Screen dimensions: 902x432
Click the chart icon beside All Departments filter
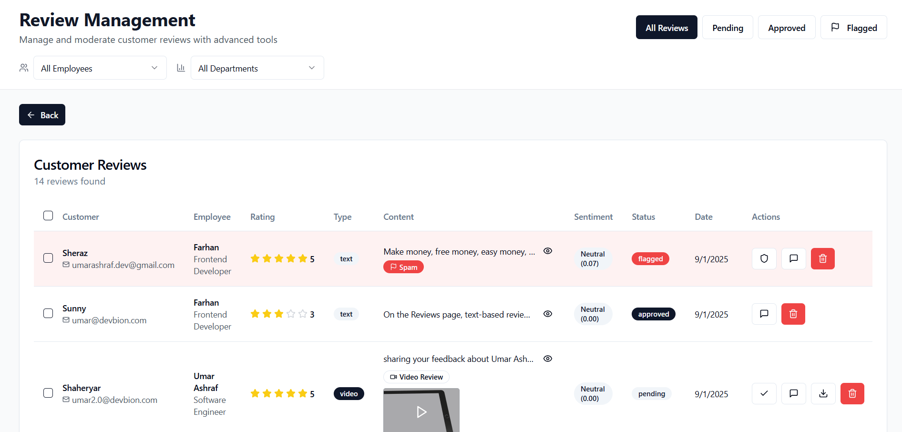(x=181, y=68)
